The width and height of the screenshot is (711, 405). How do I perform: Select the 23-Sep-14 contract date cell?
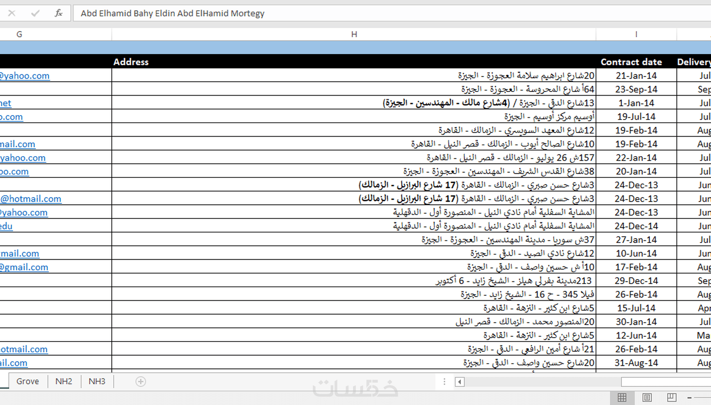pos(636,89)
